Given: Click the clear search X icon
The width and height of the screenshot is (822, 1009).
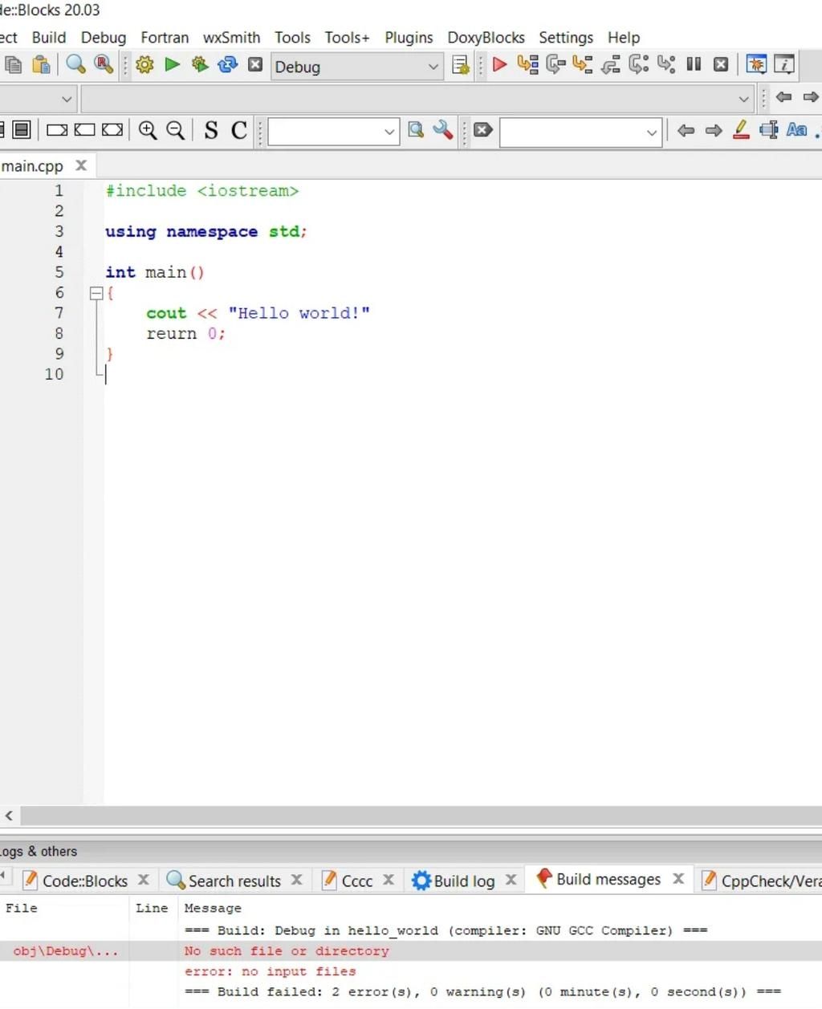Looking at the screenshot, I should 482,130.
